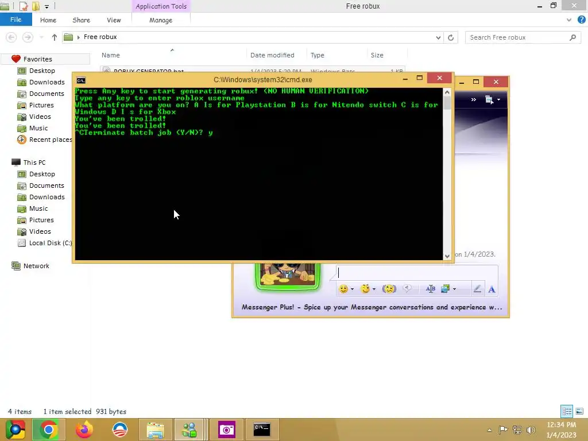Open Downloads under Favorites
588x441 pixels.
pyautogui.click(x=47, y=82)
